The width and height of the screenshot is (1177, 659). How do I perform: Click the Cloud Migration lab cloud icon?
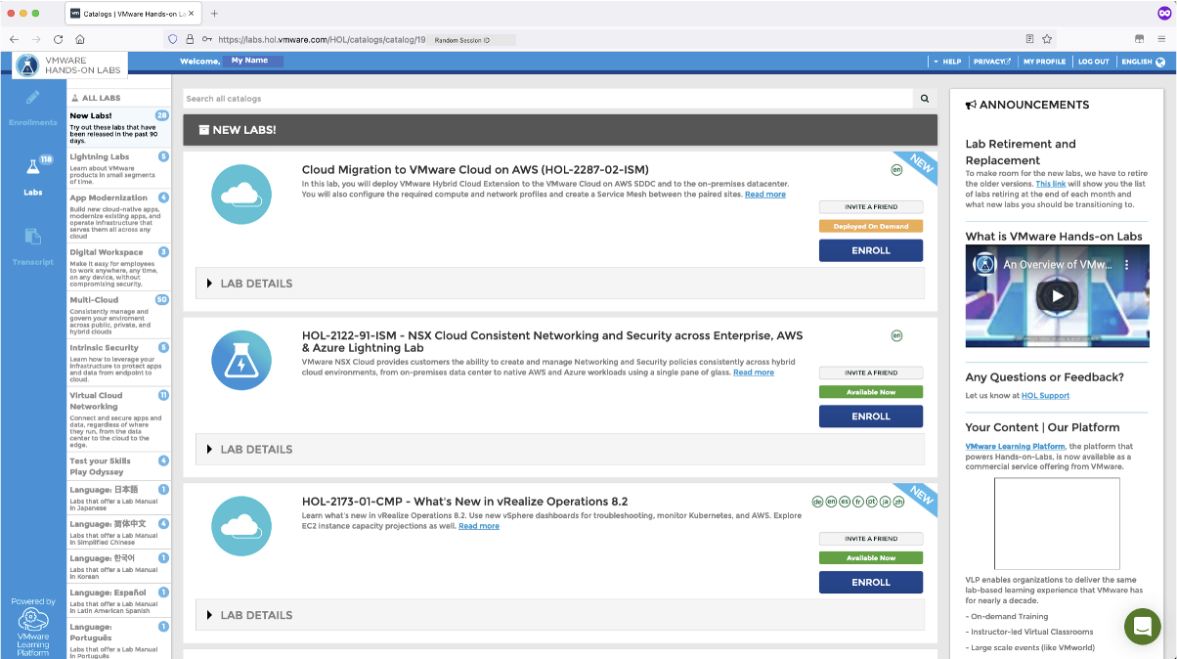(x=241, y=195)
